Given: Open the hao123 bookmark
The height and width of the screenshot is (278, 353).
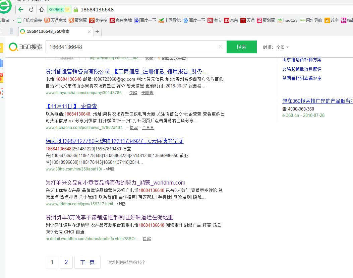Looking at the screenshot, I should (287, 20).
